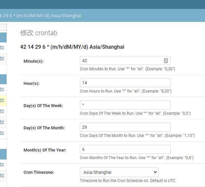Click the sidebar filter box at top left
Viewport: 205px width, 187px height.
[3, 28]
